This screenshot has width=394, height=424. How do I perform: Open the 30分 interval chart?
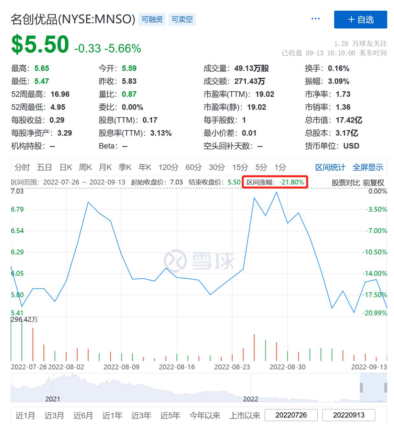(217, 167)
